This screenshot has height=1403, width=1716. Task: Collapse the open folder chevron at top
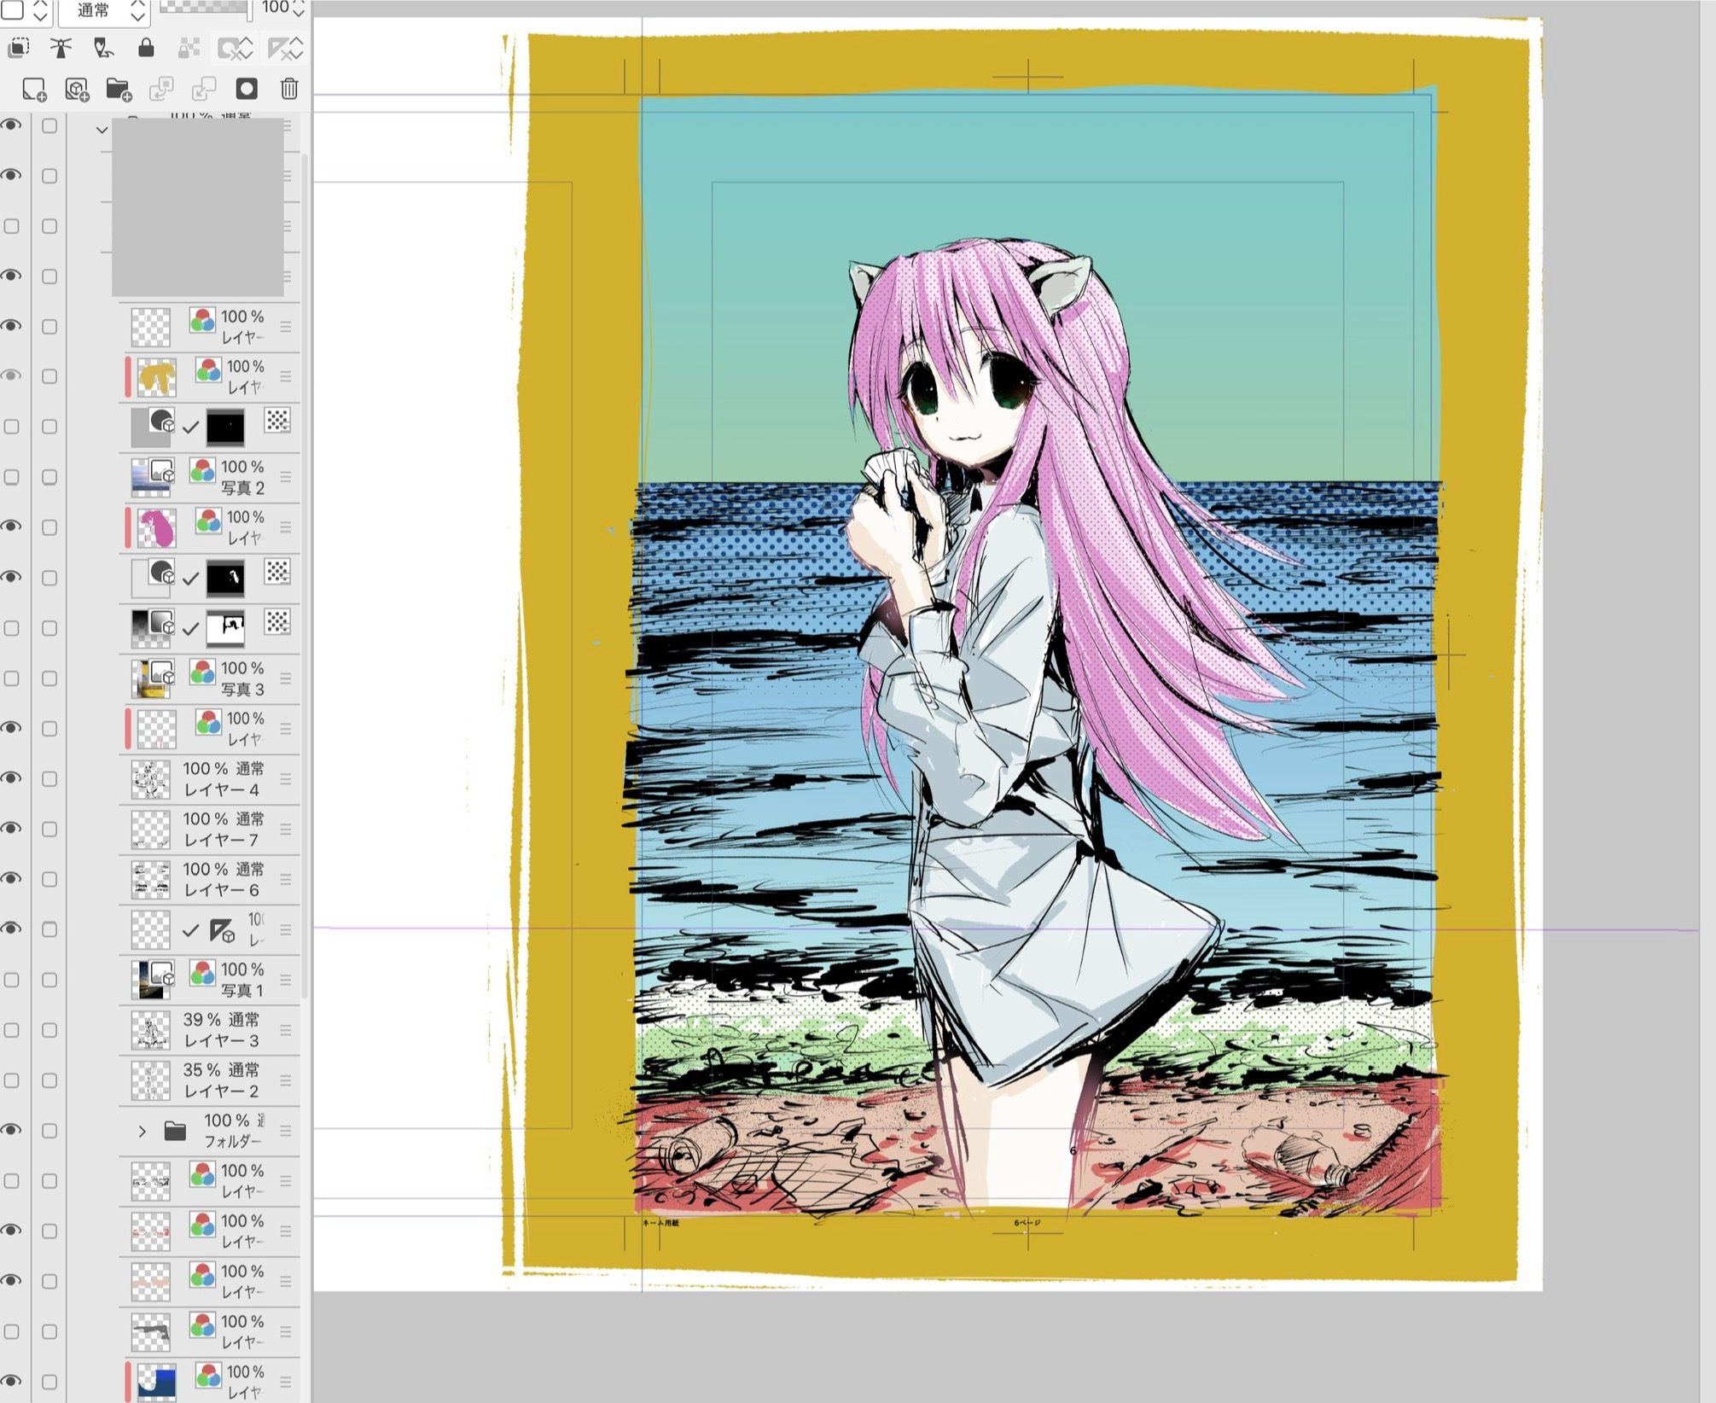tap(102, 130)
